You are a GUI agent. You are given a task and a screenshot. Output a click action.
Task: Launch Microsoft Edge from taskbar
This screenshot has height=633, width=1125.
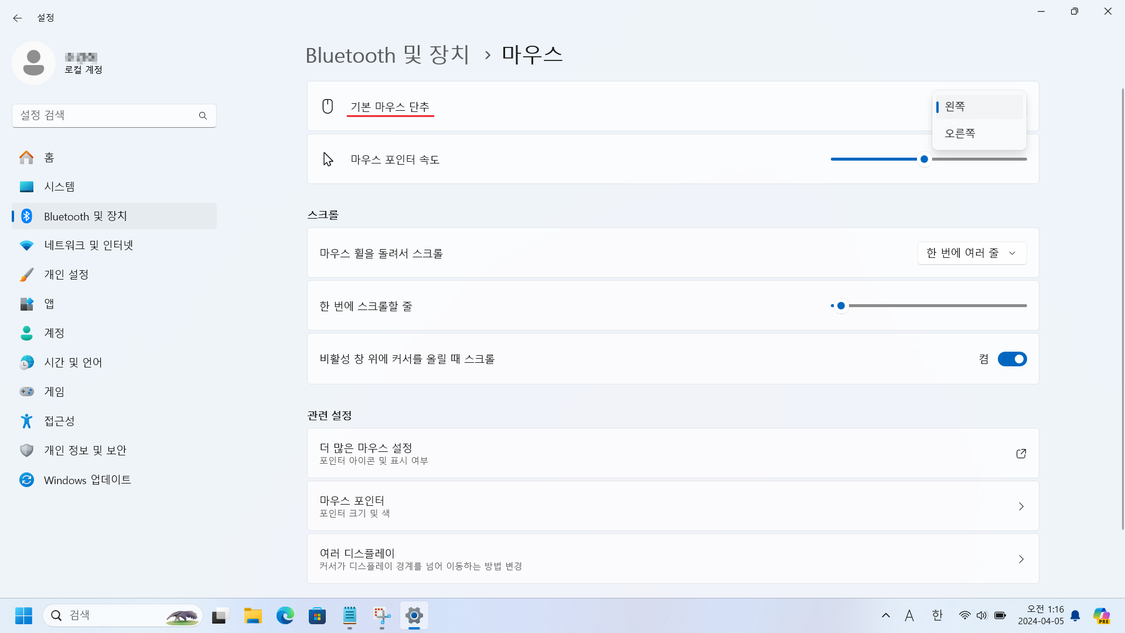(285, 615)
